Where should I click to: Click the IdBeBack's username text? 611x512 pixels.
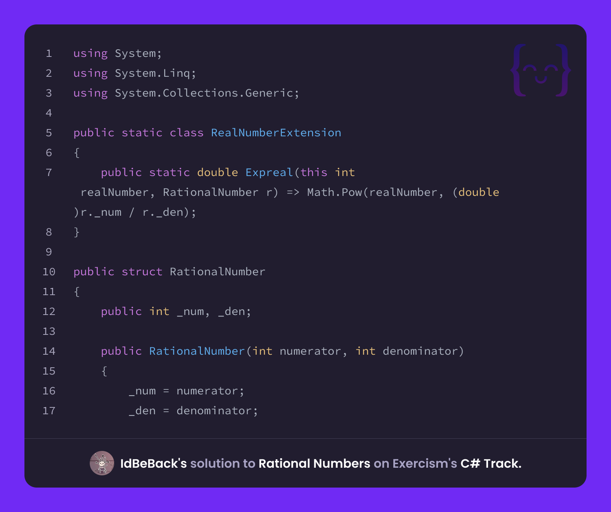[154, 464]
